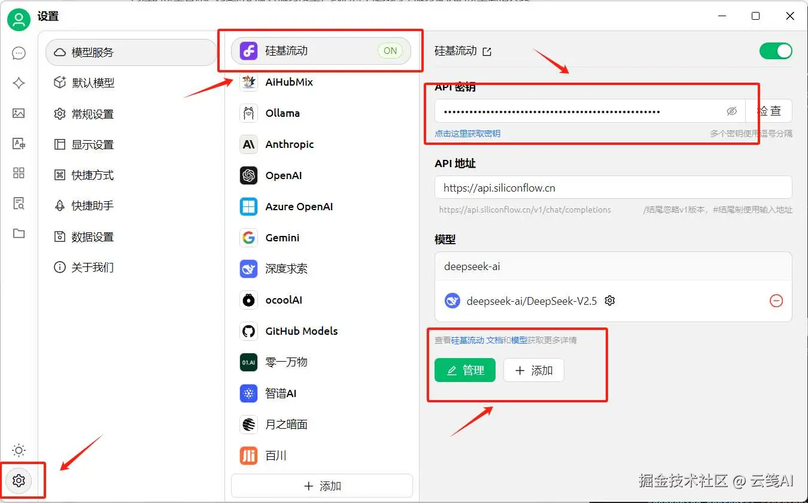Click the deepseek-ai/DeepSeek-V2.5 model name
The height and width of the screenshot is (503, 808).
pyautogui.click(x=531, y=301)
